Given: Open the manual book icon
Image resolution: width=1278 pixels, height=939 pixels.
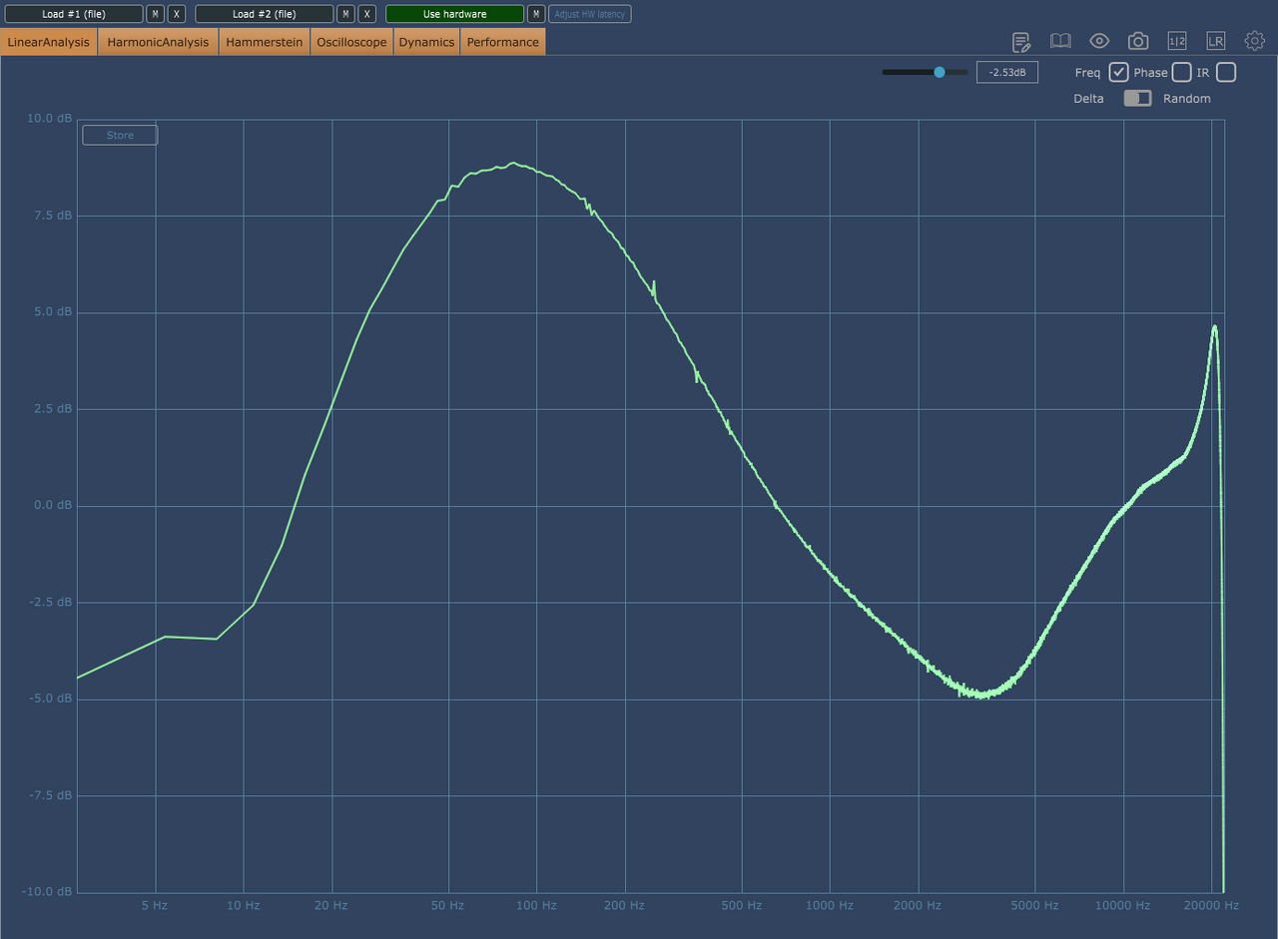Looking at the screenshot, I should point(1060,41).
